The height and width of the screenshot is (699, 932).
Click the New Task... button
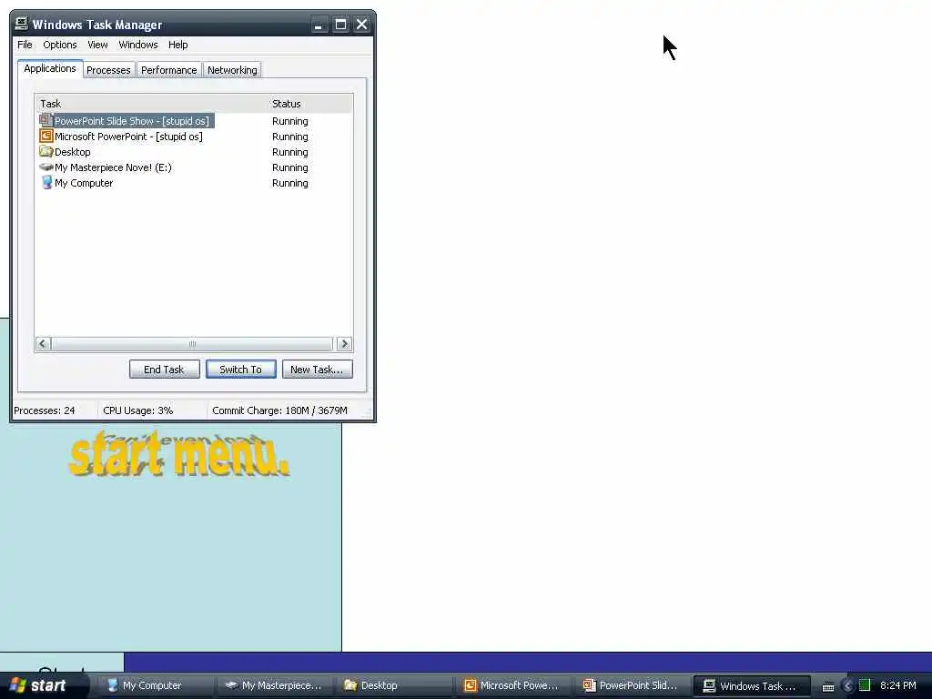(317, 370)
